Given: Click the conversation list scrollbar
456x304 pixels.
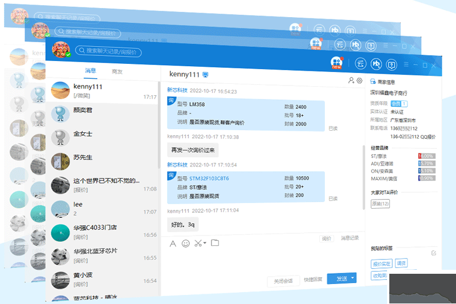Looking at the screenshot, I should pos(159,125).
